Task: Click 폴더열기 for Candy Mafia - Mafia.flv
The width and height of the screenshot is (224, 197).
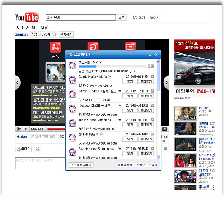Action: pos(146,81)
